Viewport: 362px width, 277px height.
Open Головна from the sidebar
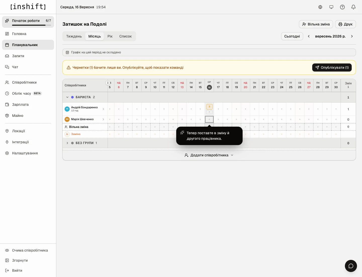point(28,34)
